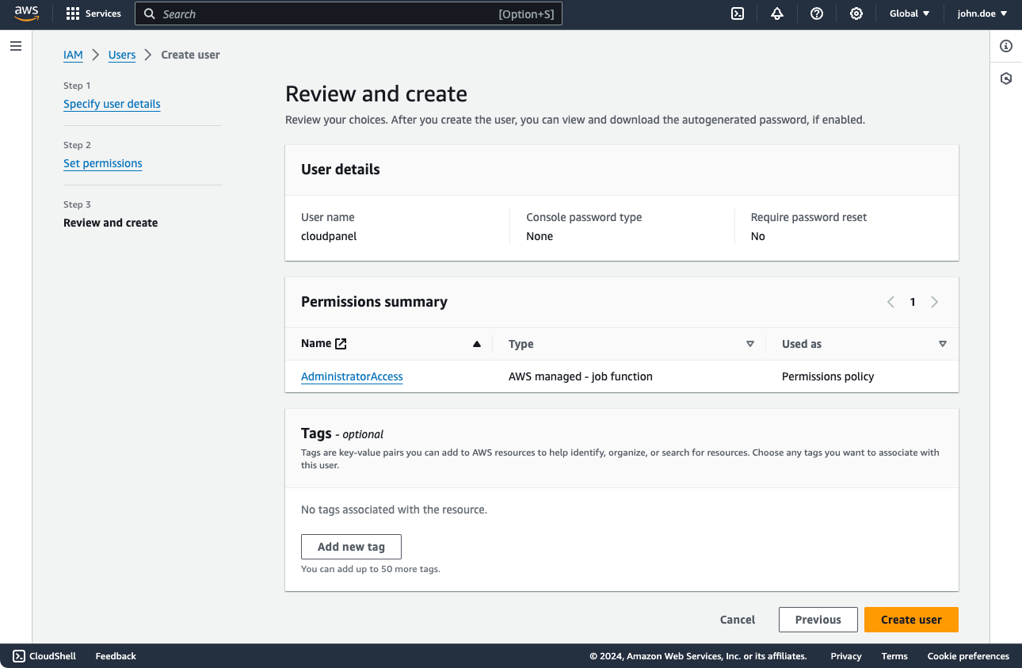Open CloudShell from the top navigation bar
Viewport: 1022px width, 668px height.
click(x=738, y=13)
